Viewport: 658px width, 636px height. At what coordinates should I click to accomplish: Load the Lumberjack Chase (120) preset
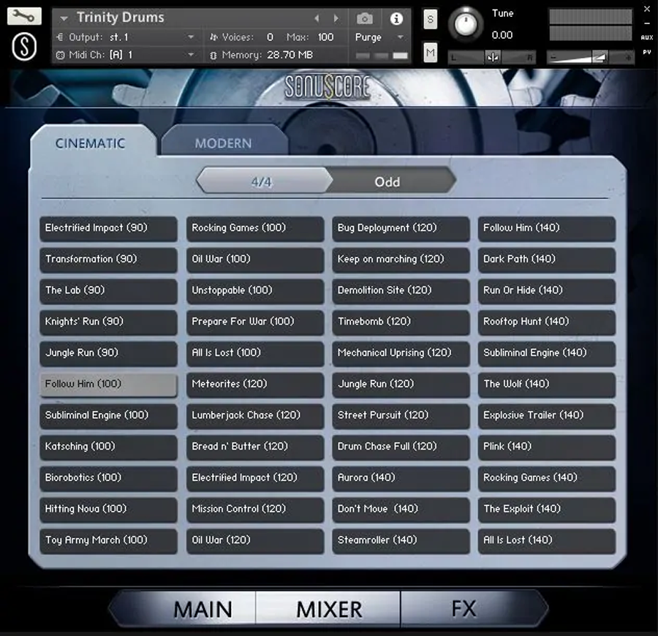(x=255, y=416)
